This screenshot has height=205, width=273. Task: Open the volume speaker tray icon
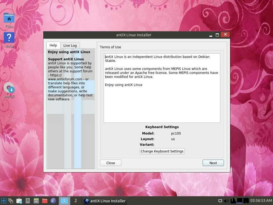click(x=226, y=201)
